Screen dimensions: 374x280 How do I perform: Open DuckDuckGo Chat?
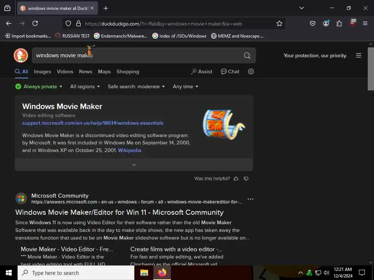[230, 71]
